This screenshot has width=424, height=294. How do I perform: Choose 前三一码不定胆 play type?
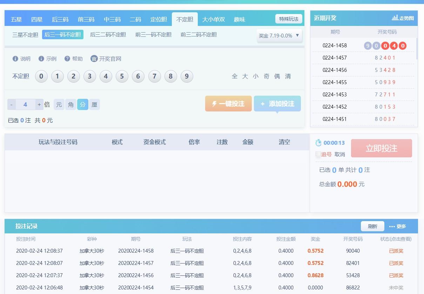pos(153,35)
